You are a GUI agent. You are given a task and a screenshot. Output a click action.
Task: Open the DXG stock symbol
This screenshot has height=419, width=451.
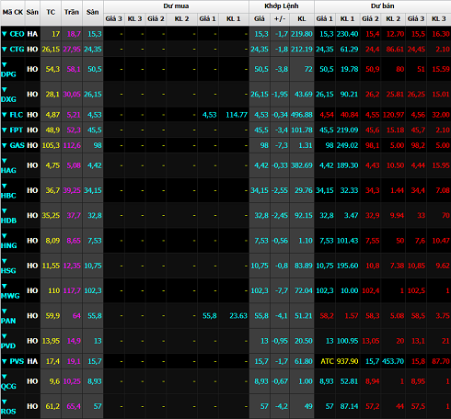click(x=8, y=99)
